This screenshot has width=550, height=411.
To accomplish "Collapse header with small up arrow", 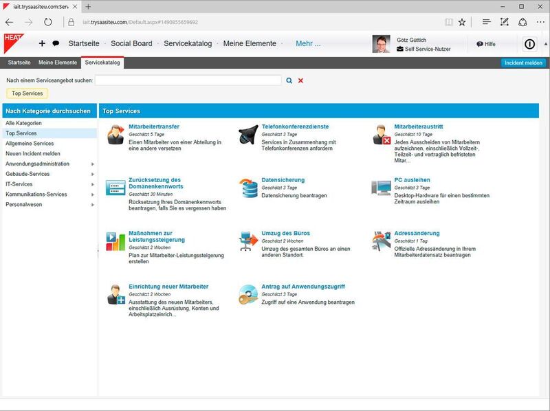I will [545, 44].
